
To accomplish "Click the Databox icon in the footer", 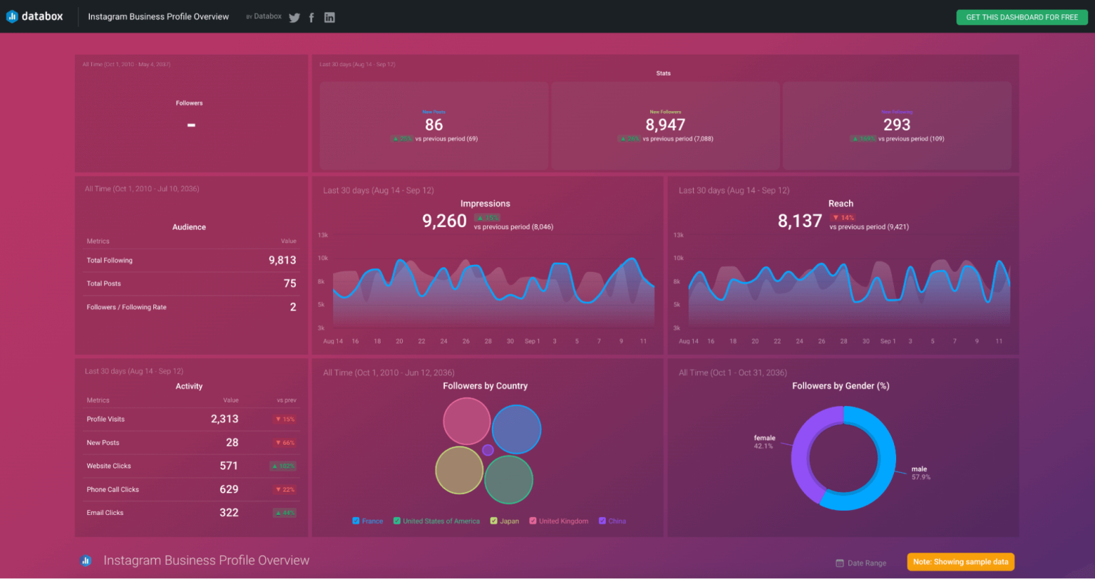I will [86, 560].
